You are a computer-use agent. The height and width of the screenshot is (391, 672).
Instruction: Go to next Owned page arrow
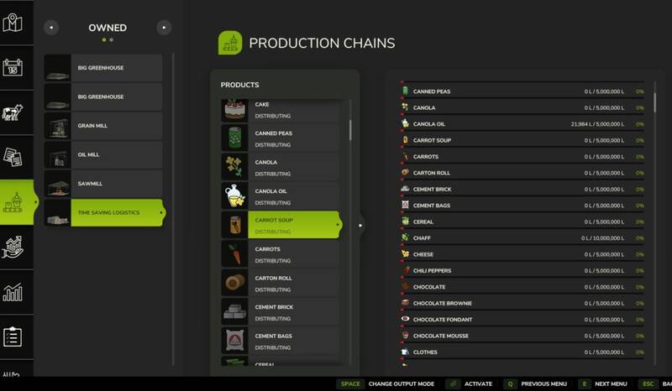164,28
